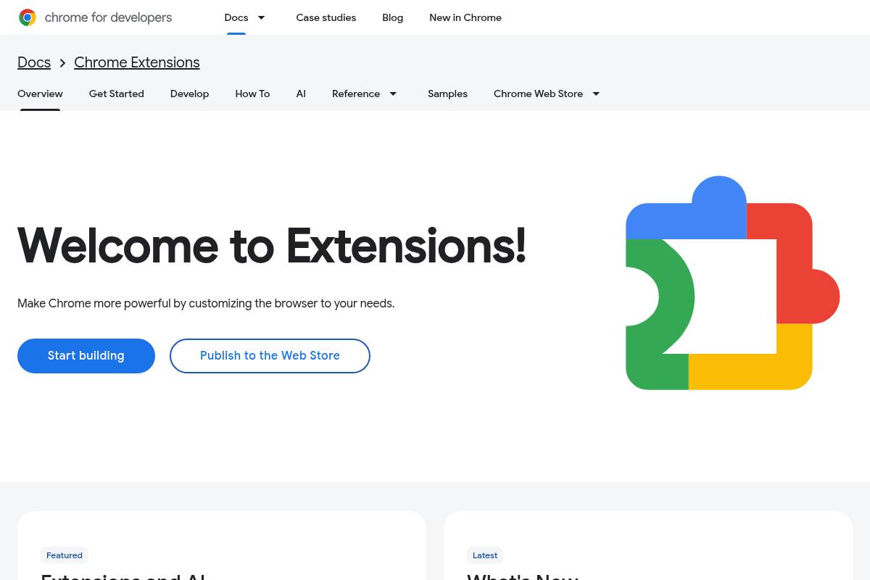Click the Start building button
Screen dimensions: 870x580
coord(86,356)
